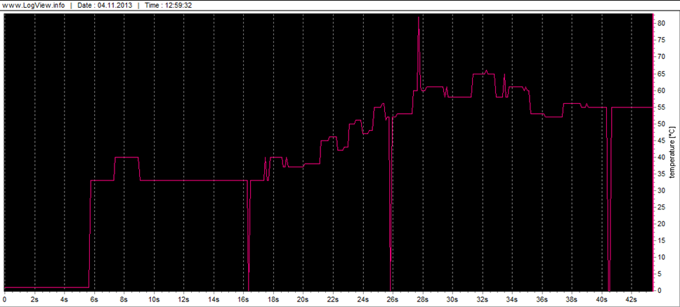Viewport: 680px width, 307px height.
Task: Click the 80 value on temperature axis
Action: (x=661, y=23)
